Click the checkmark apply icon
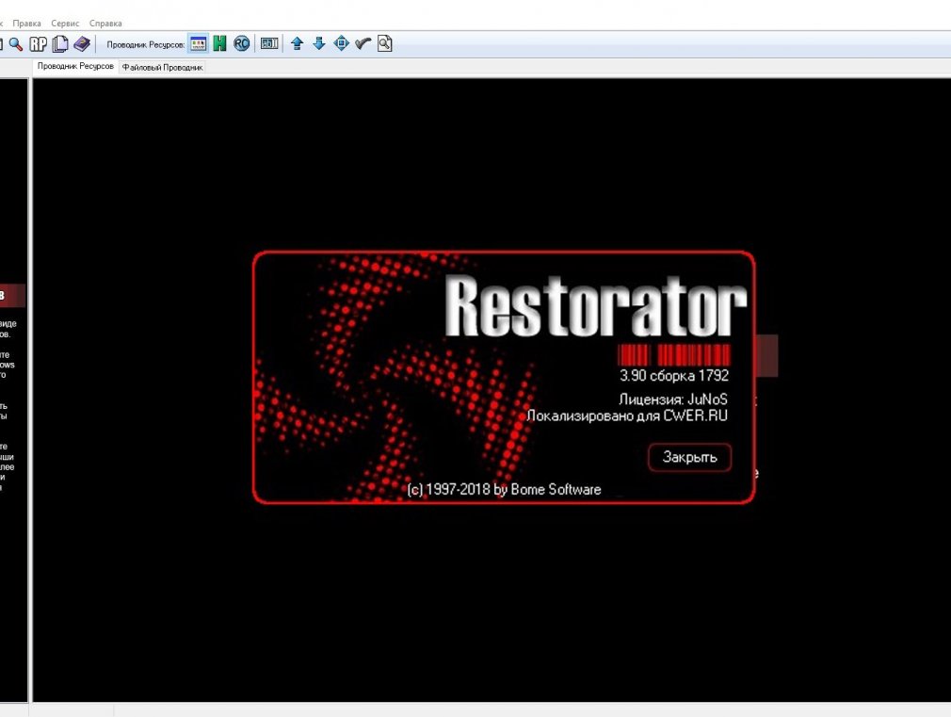 [x=363, y=43]
